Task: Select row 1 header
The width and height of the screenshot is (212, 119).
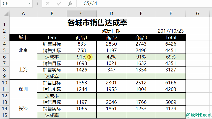Action: pyautogui.click(x=4, y=22)
